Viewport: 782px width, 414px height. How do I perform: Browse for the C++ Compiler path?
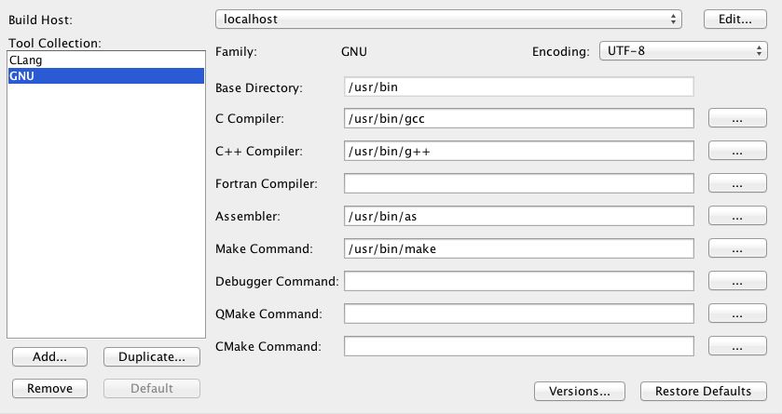click(x=737, y=151)
